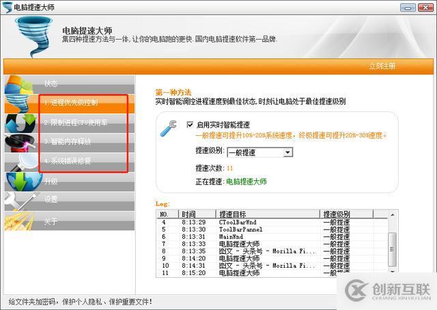Select log row at 8:15:20
437x310 pixels.
(272, 273)
